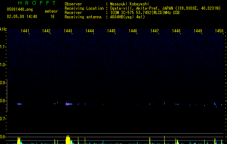Click frequency axis label 1.0
The height and width of the screenshot is (144, 227).
3,65
